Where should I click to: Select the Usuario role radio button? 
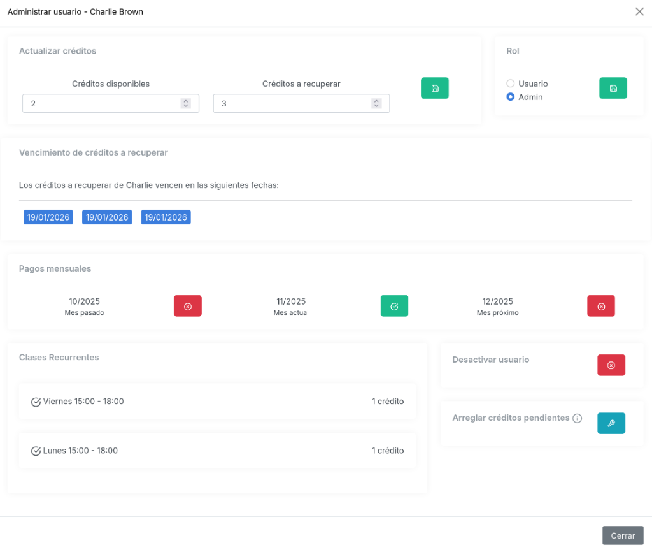[x=511, y=84]
